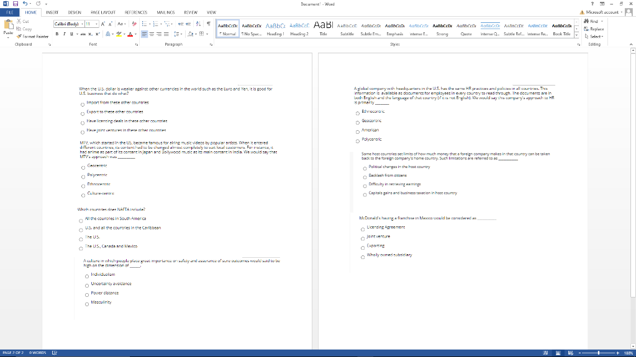
Task: Click the Multilevel list icon
Action: click(168, 24)
